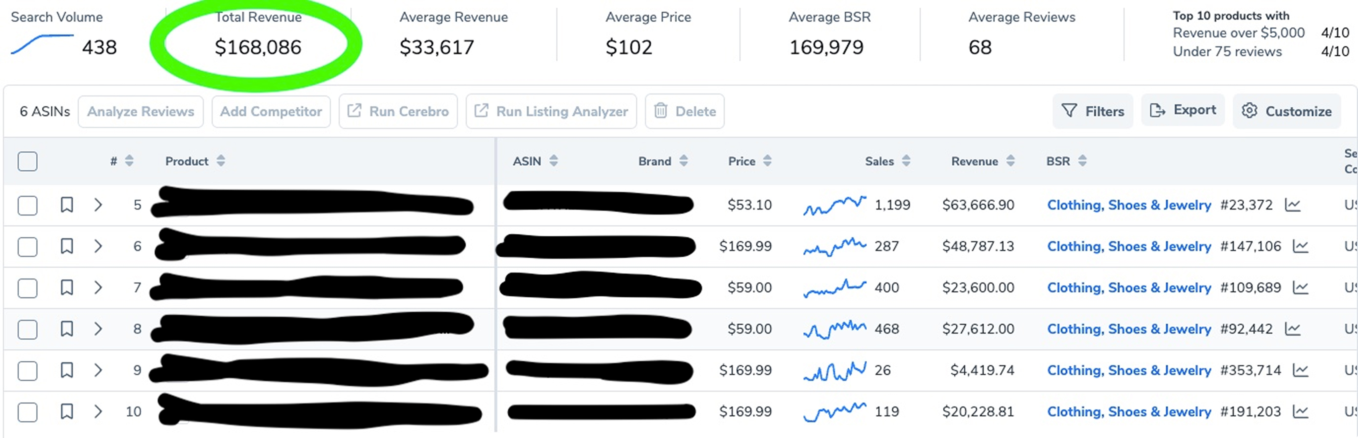The image size is (1358, 438).
Task: Click the Customize columns button
Action: click(x=1286, y=111)
